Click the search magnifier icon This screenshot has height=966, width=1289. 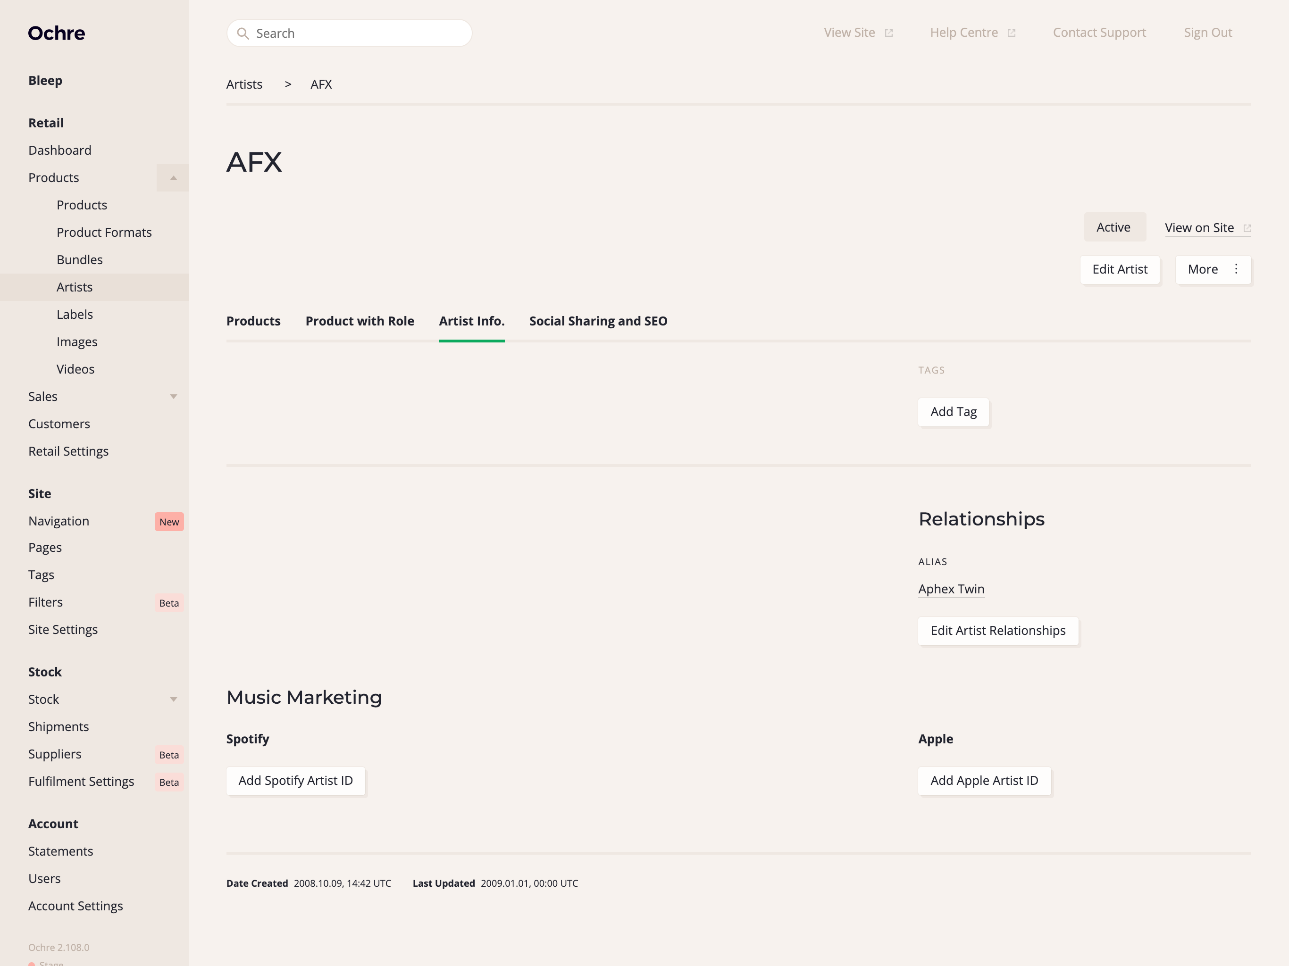click(243, 33)
